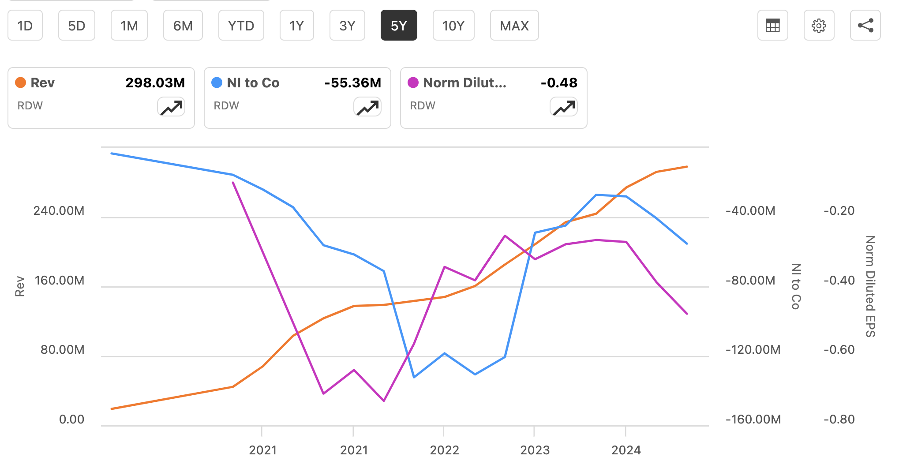Screen dimensions: 899x472
Task: Open the data table view icon
Action: [x=772, y=26]
